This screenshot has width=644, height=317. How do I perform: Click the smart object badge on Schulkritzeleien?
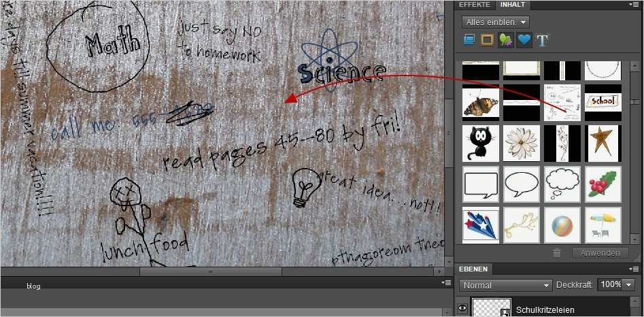(506, 313)
